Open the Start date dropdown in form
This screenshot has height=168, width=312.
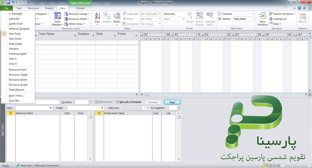point(51,108)
